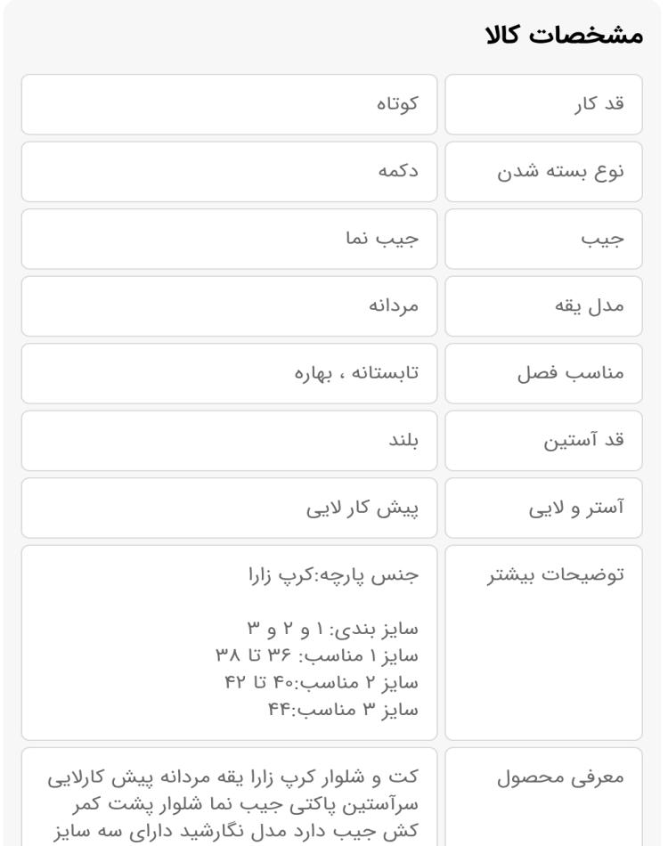Viewport: 668px width, 846px height.
Task: Select the توضیحات بیشتر label cell
Action: coord(543,643)
